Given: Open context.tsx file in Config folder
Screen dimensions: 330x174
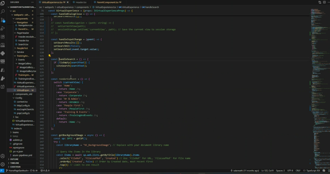Looking at the screenshot, I should [22, 102].
